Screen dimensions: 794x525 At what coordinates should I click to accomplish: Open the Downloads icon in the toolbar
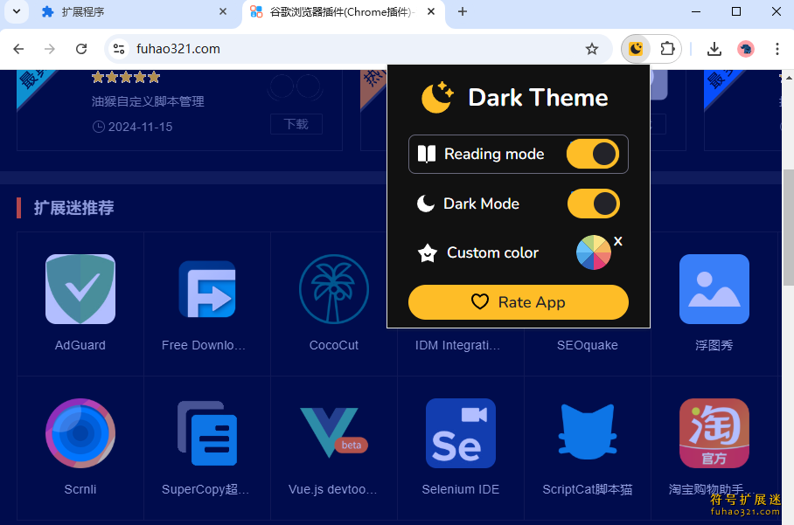(714, 49)
